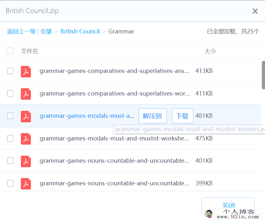The image size is (265, 221).
Task: Click the PDF icon for modals-must-a highlighted file
Action: click(x=26, y=117)
